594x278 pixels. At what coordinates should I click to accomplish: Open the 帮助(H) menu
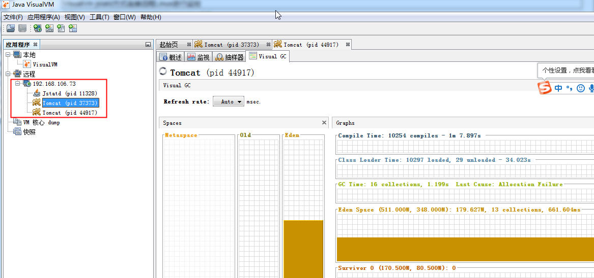coord(151,17)
